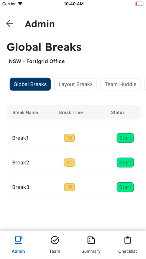146x259 pixels.
Task: Open the Team checkmark icon
Action: 55,240
